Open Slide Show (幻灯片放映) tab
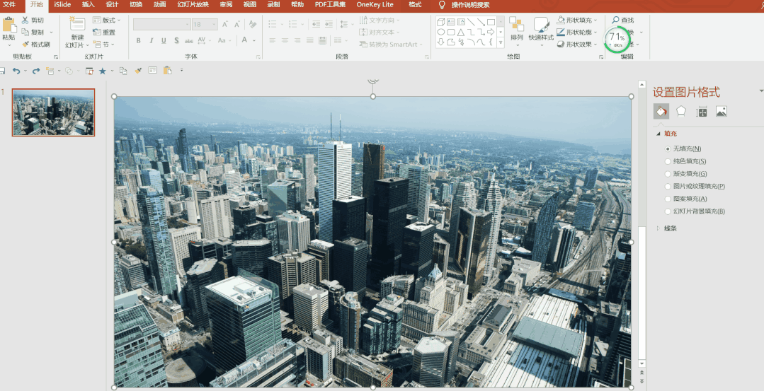The width and height of the screenshot is (764, 391). [193, 4]
